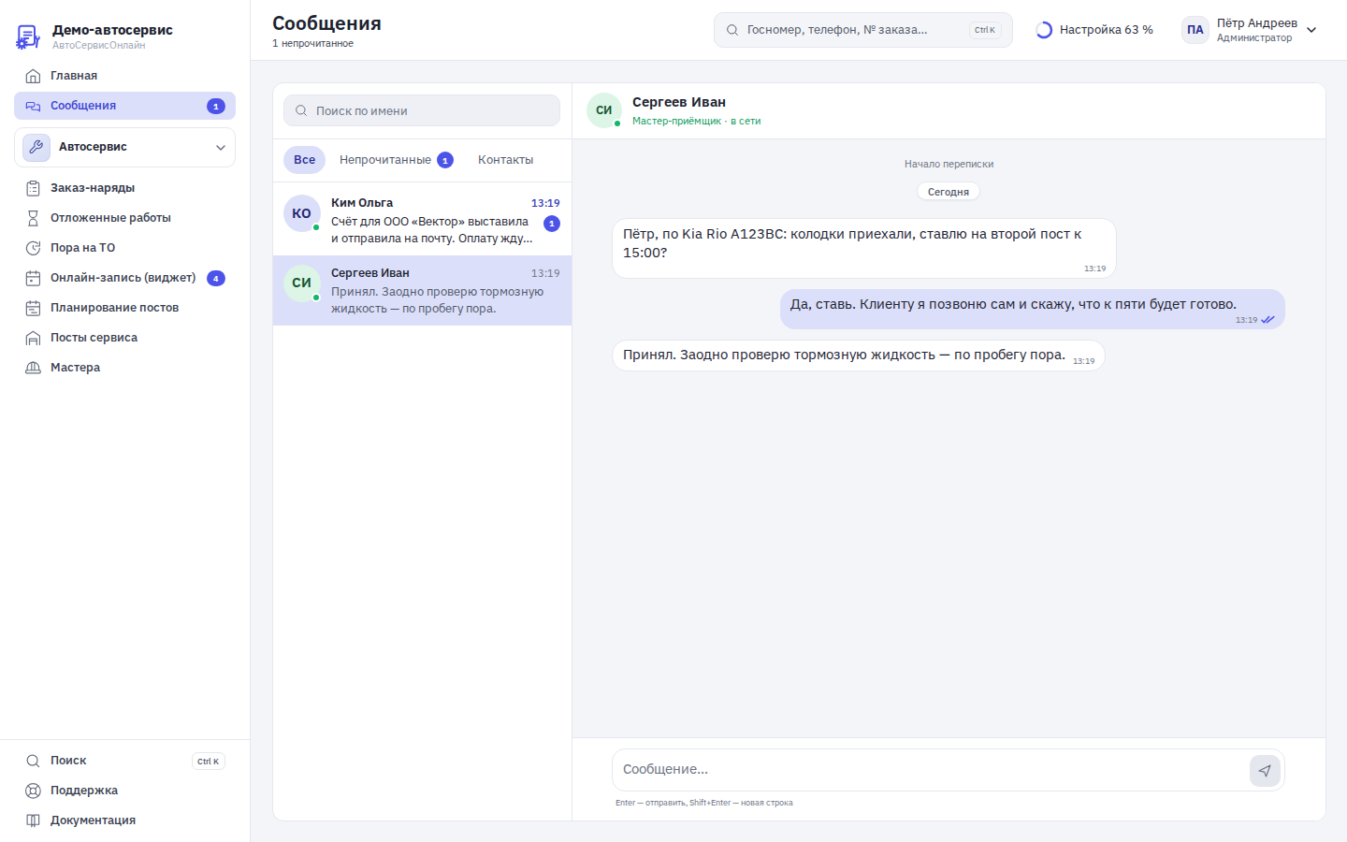Screen dimensions: 1347x842
Task: Click the lifebuoy icon for Поддержка
Action: (33, 791)
